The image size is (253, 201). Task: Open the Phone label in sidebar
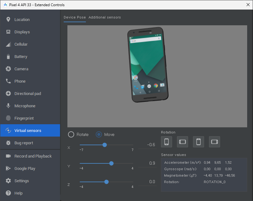(20, 81)
